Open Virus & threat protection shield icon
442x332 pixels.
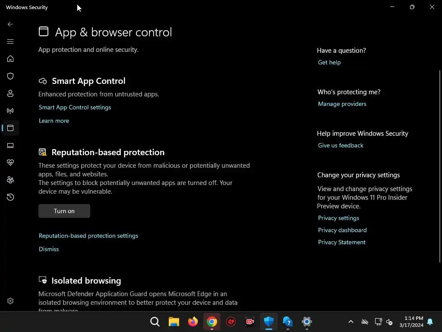10,76
